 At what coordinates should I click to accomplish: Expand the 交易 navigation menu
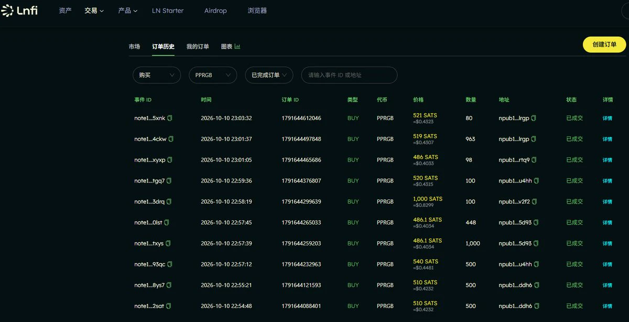pos(94,10)
